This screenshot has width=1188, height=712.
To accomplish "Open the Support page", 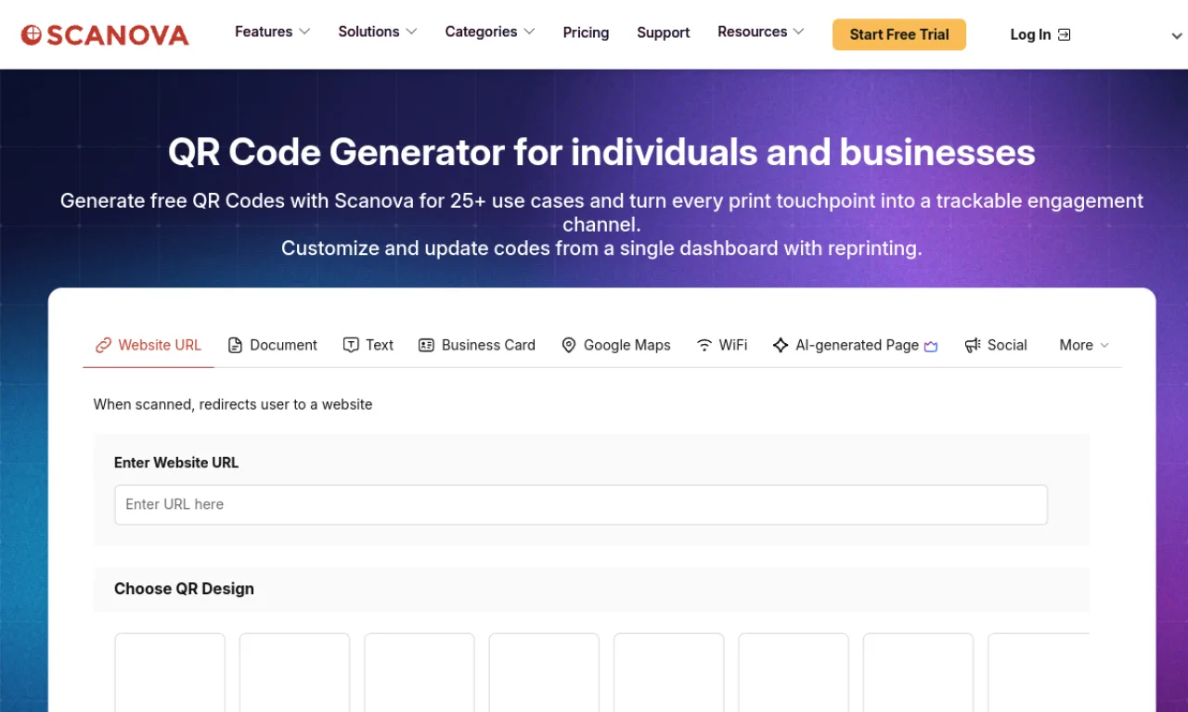I will (x=663, y=32).
